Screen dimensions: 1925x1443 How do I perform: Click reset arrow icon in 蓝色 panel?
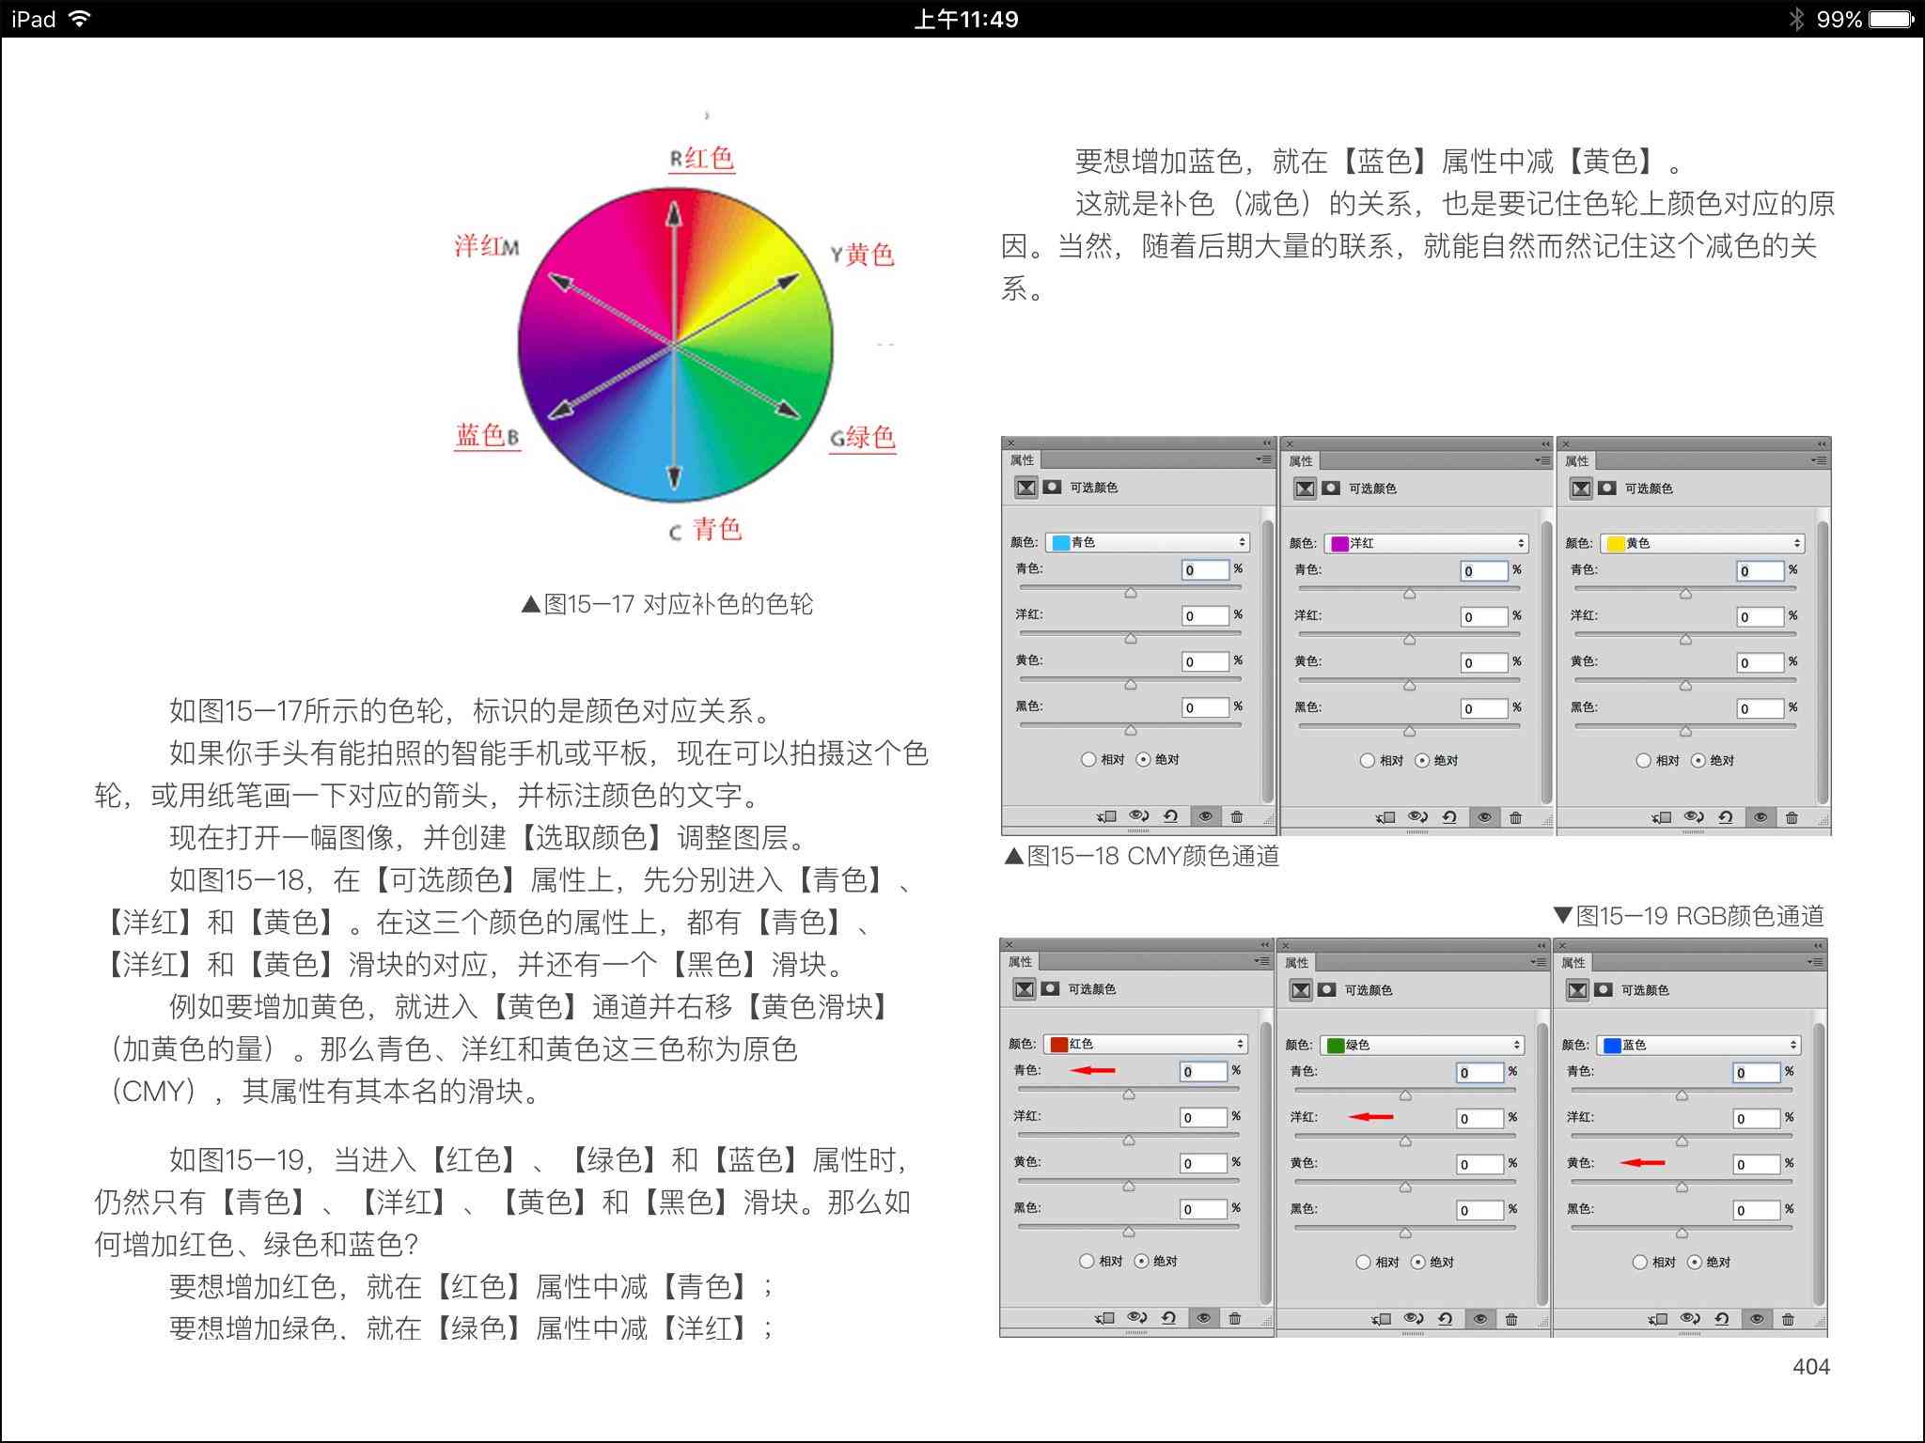click(x=1723, y=1319)
